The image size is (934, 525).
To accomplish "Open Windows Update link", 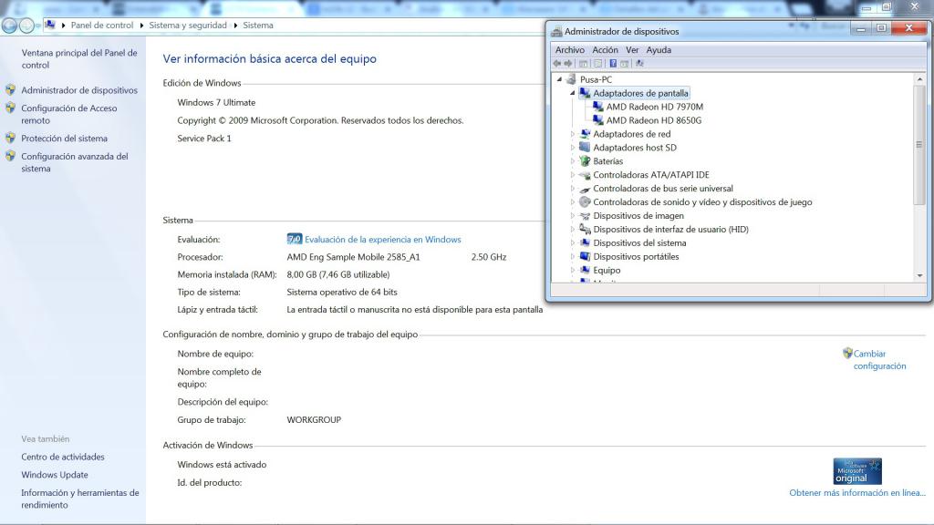I will tap(55, 475).
